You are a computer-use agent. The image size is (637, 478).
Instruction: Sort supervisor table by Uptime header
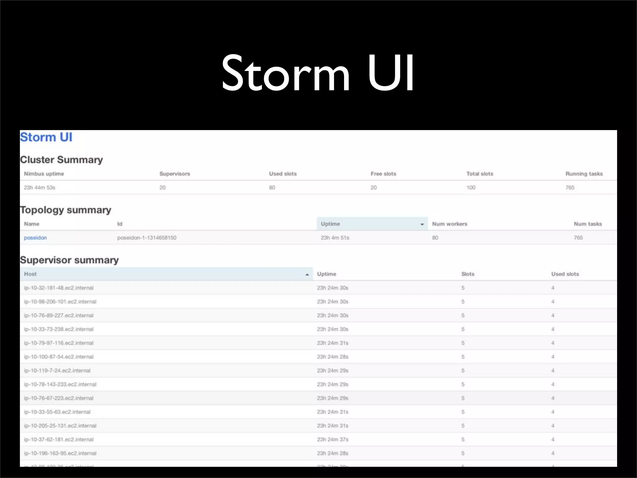pyautogui.click(x=327, y=274)
